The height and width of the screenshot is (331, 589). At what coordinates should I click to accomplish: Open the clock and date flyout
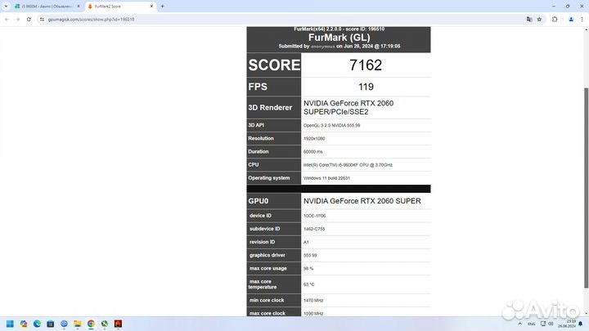point(567,324)
